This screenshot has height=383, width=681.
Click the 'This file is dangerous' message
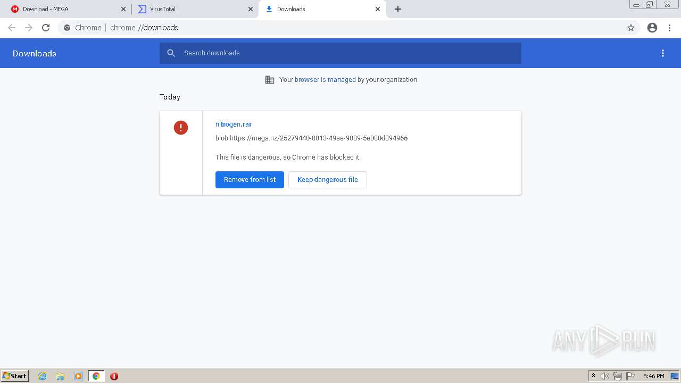click(288, 157)
